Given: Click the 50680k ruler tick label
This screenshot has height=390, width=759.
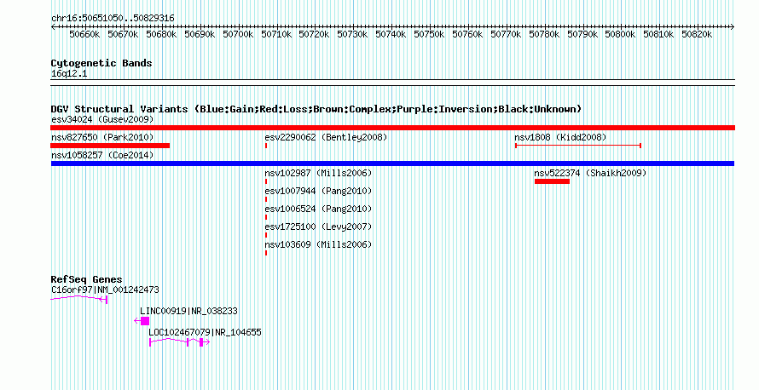Looking at the screenshot, I should click(161, 34).
